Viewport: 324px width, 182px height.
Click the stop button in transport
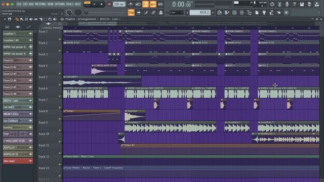point(101,4)
